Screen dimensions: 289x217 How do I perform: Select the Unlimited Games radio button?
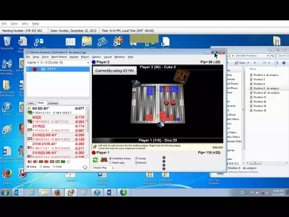pyautogui.click(x=110, y=158)
